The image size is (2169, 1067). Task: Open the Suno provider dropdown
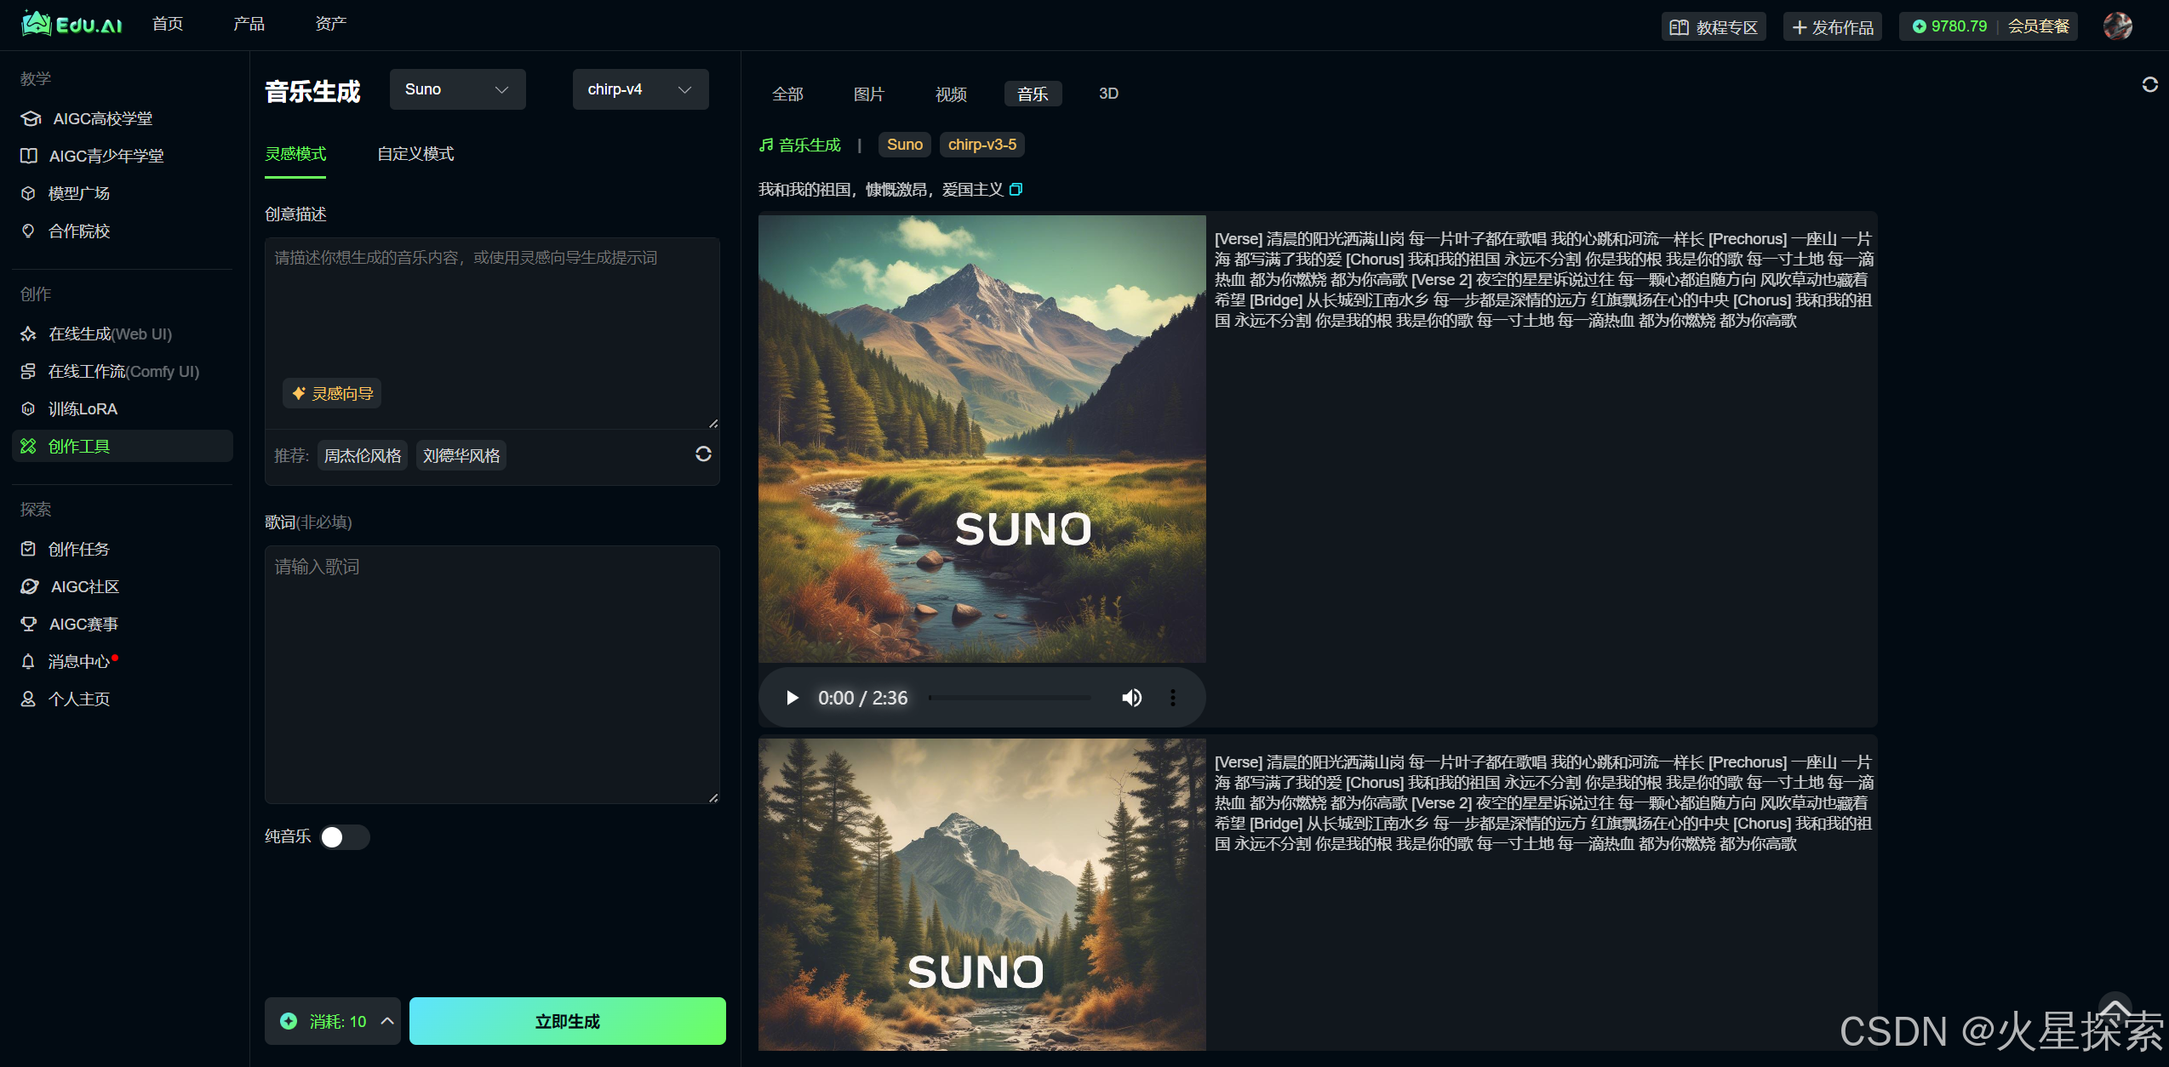point(457,89)
